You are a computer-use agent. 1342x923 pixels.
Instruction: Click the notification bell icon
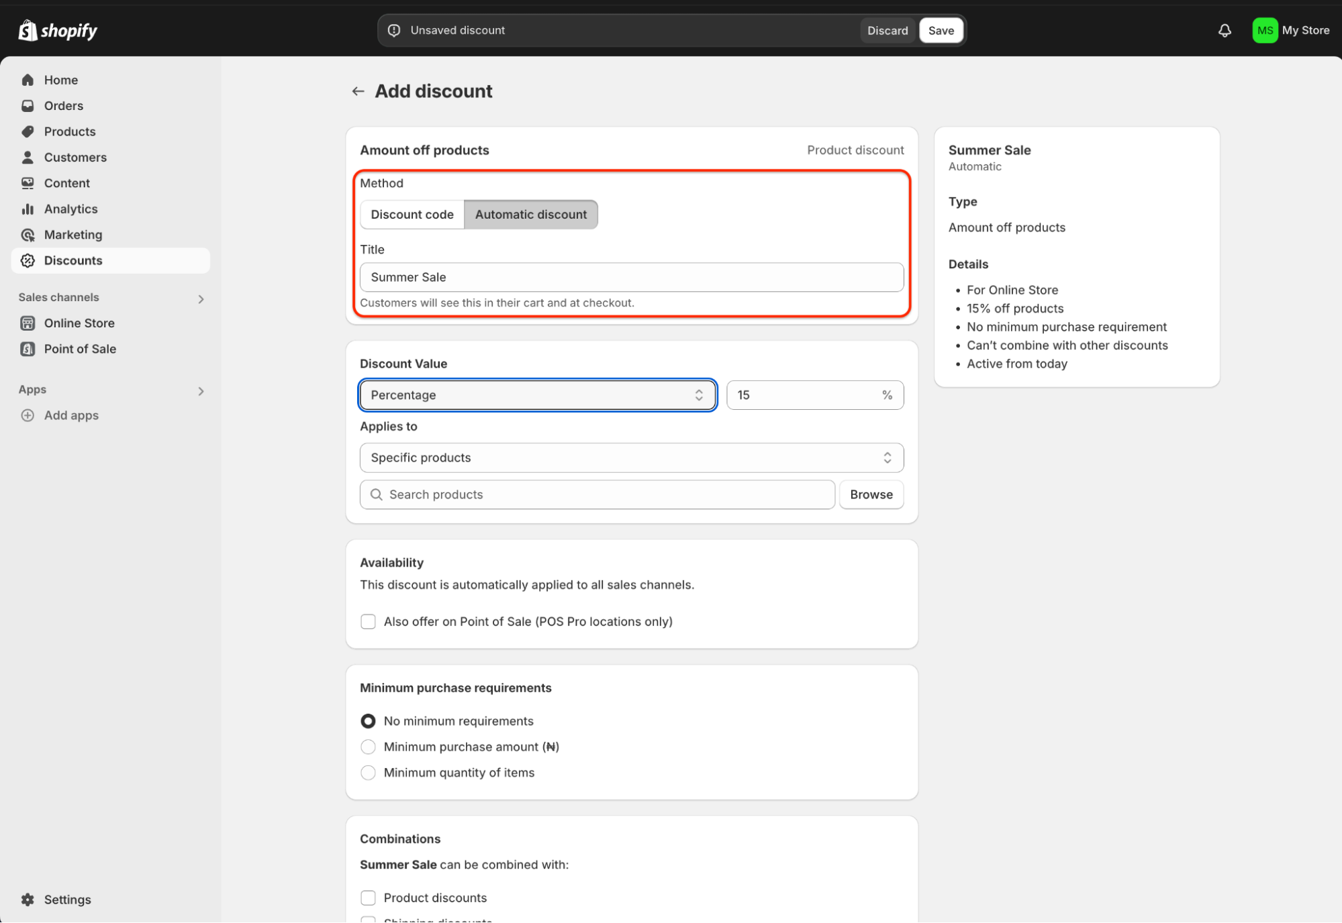(x=1225, y=30)
